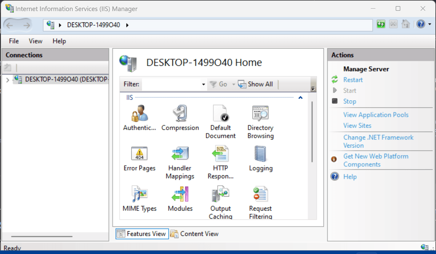
Task: Open Default Document settings
Action: pyautogui.click(x=220, y=115)
